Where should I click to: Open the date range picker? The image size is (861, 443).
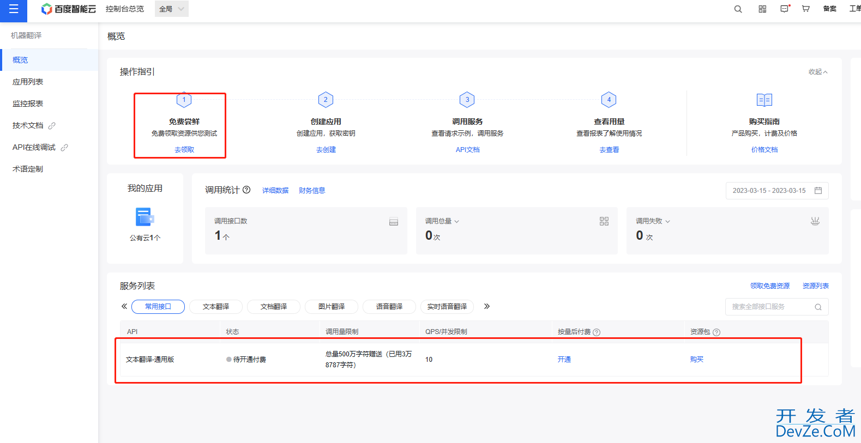777,191
